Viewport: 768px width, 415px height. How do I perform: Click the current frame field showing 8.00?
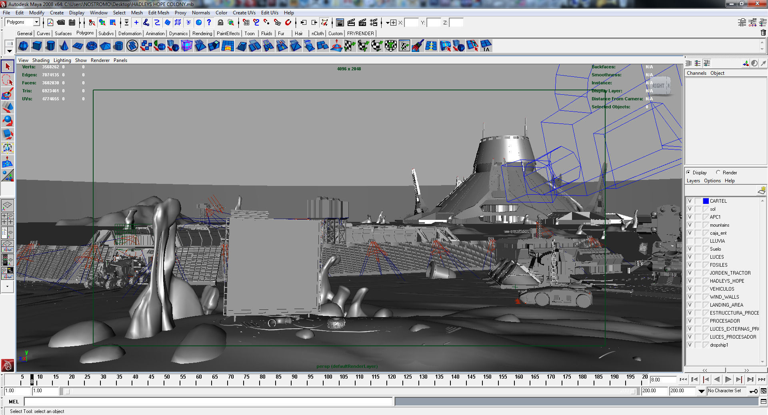tap(663, 380)
